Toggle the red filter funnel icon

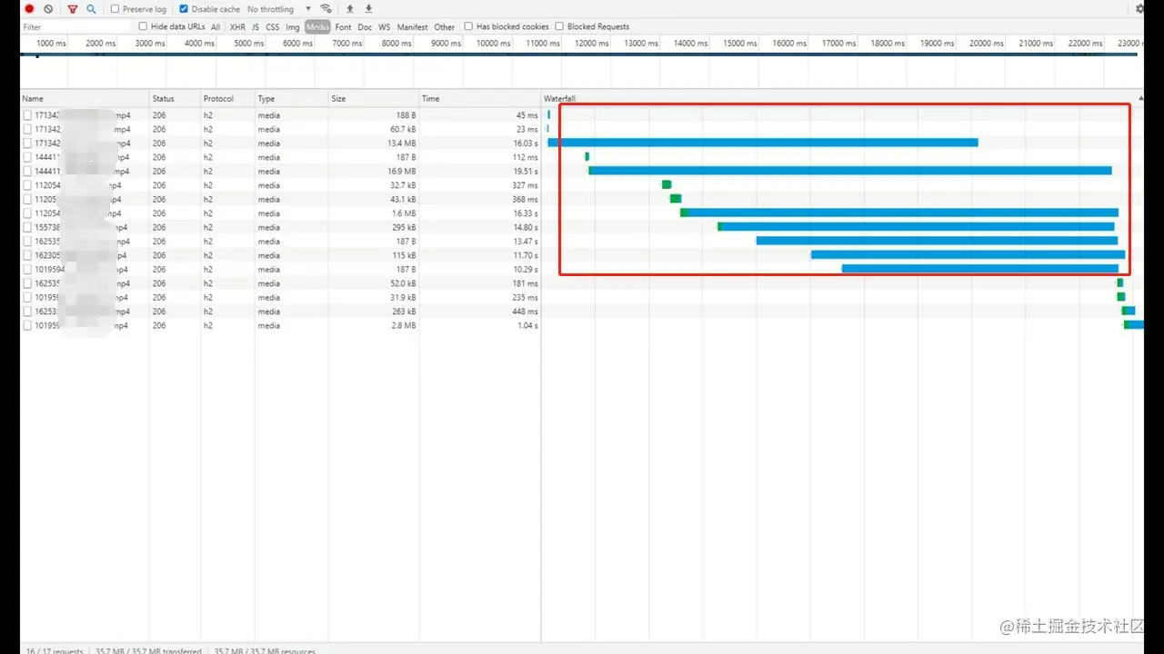pyautogui.click(x=73, y=9)
